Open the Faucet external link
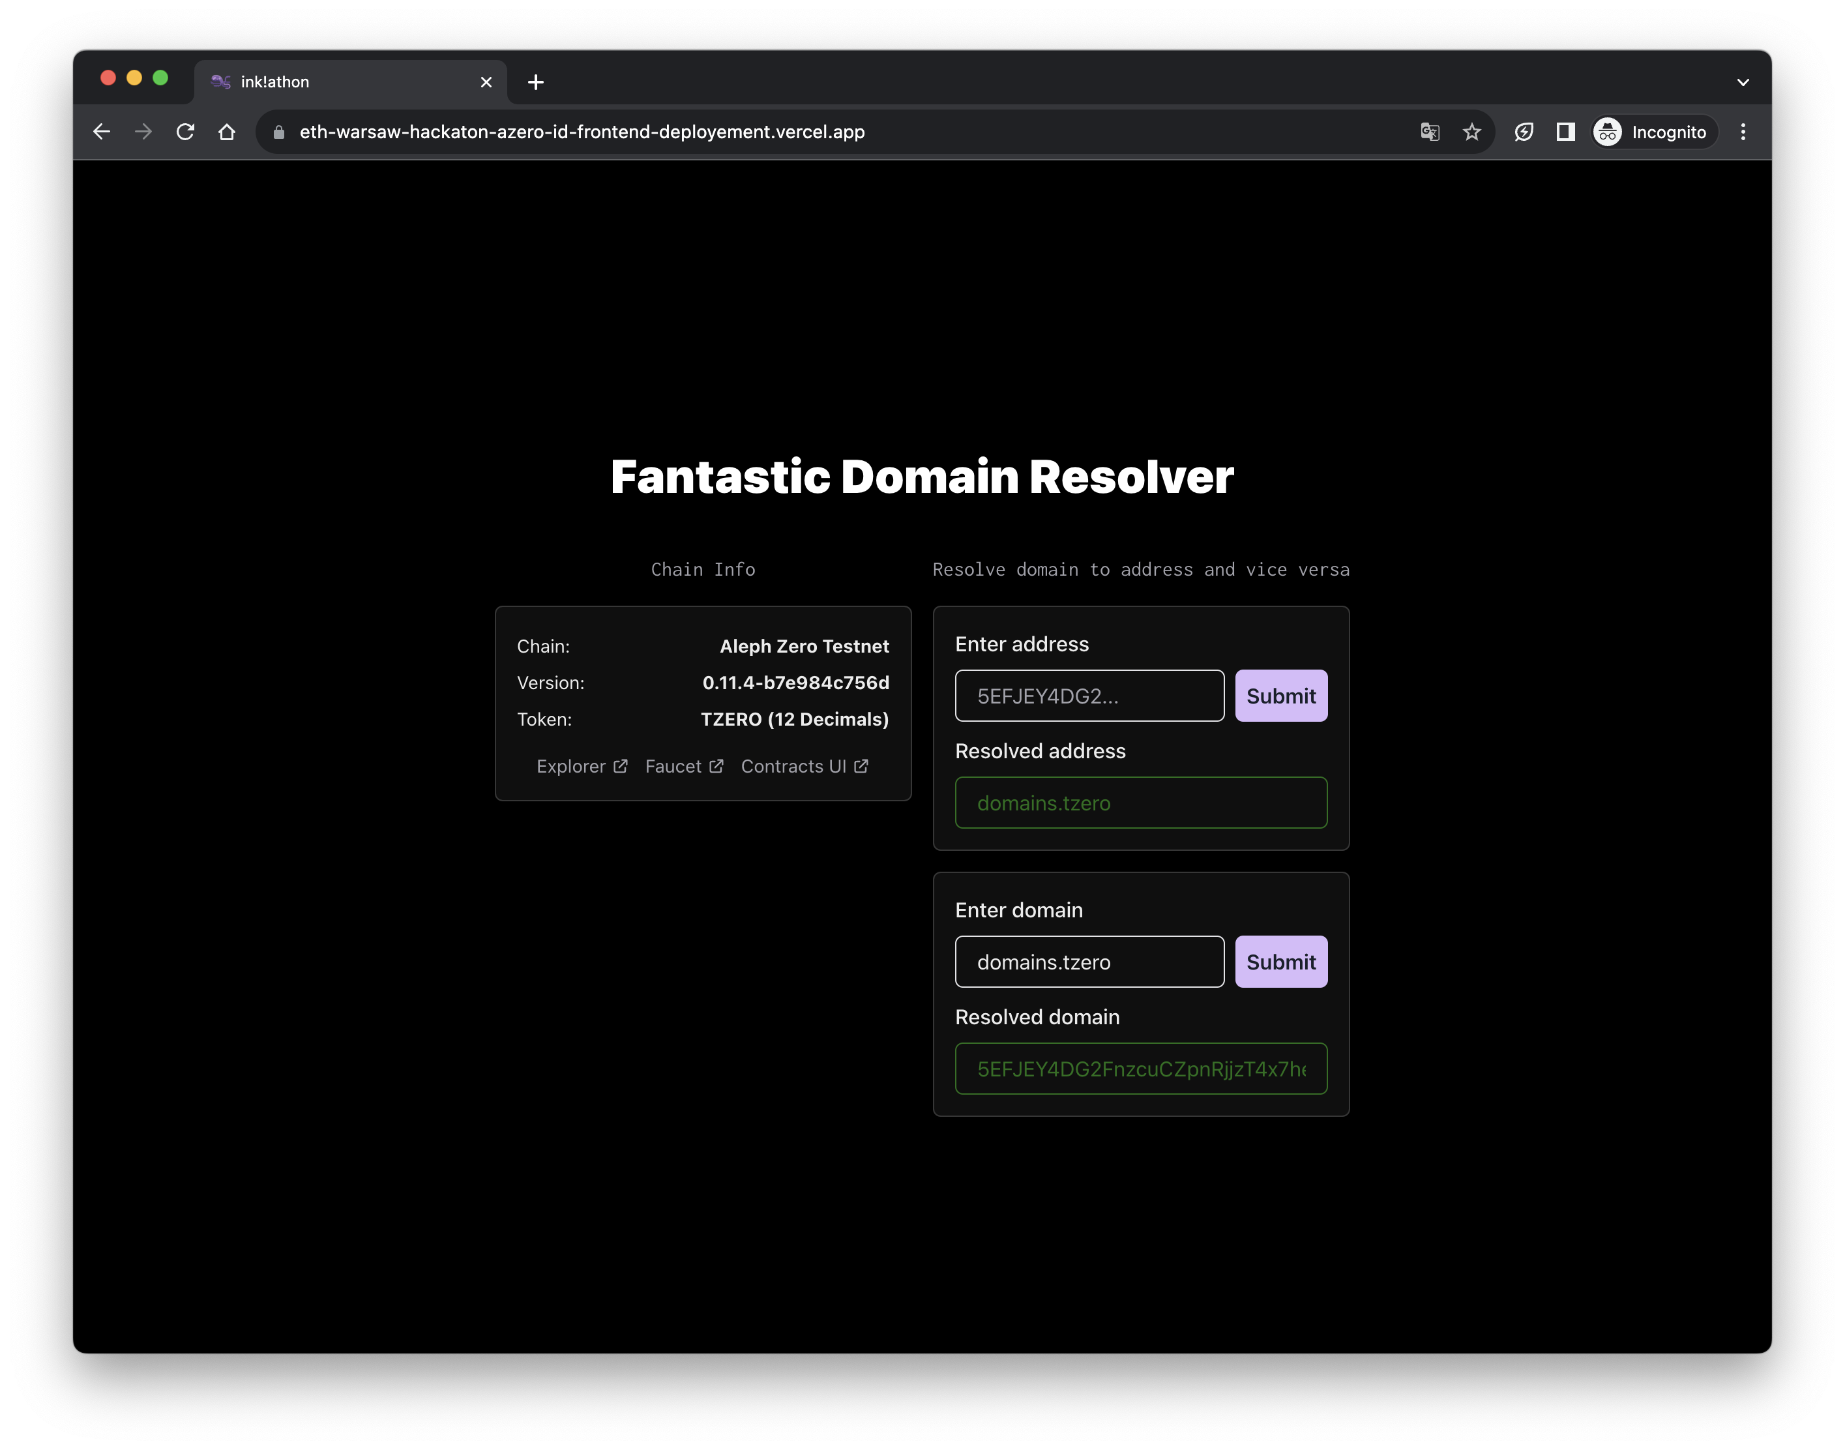1845x1450 pixels. 684,767
